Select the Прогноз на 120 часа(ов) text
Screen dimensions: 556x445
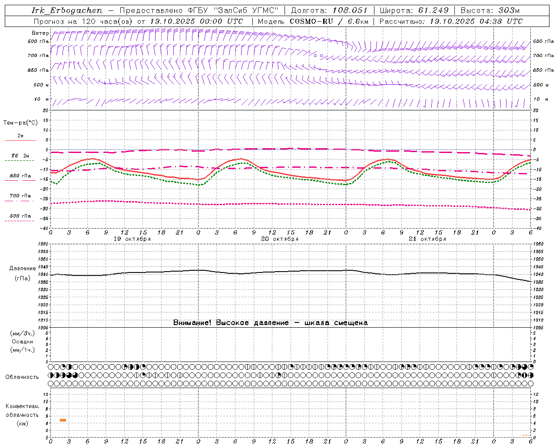[x=83, y=21]
